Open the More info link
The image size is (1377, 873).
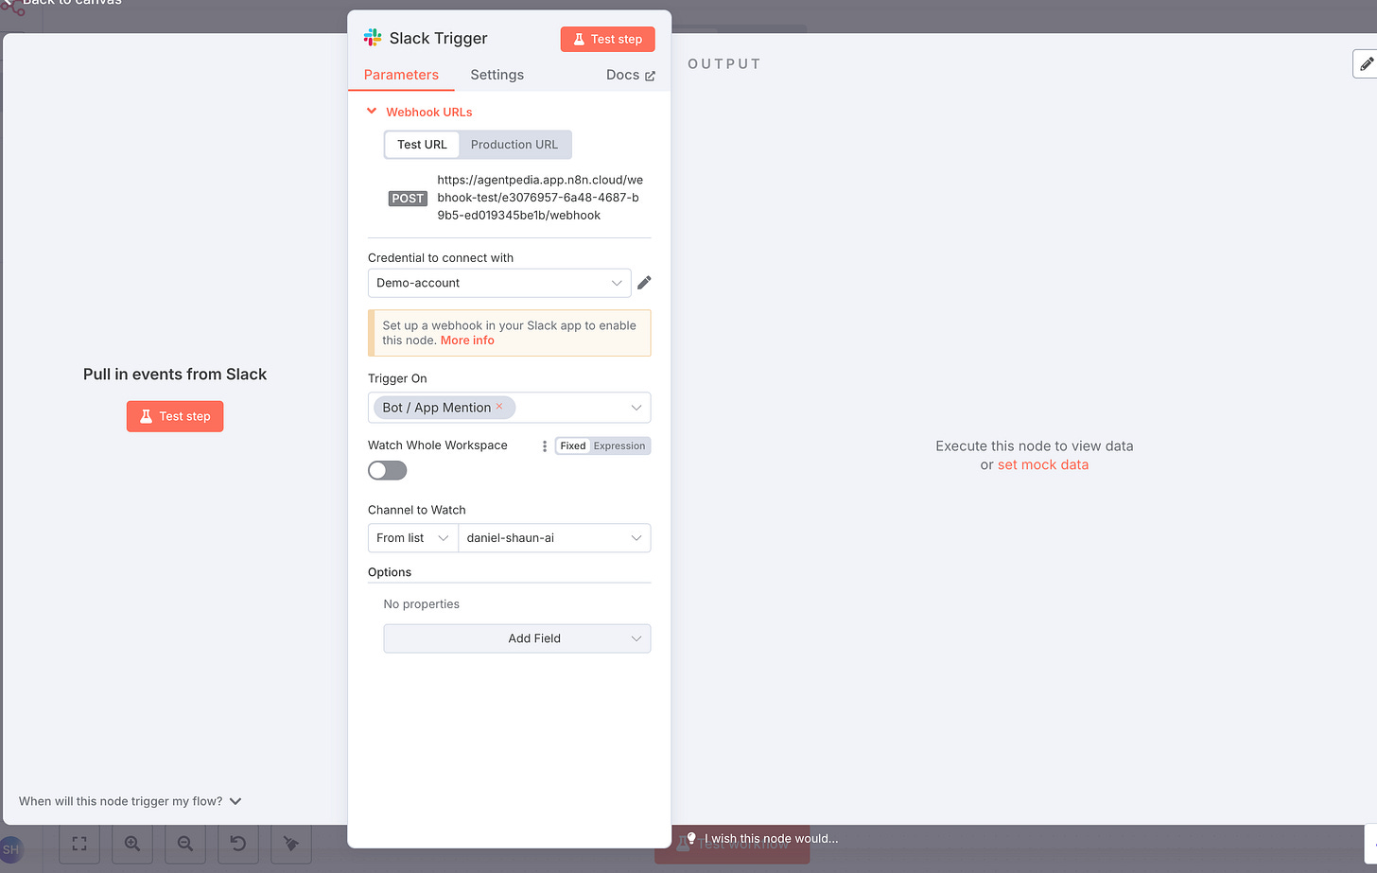point(467,340)
